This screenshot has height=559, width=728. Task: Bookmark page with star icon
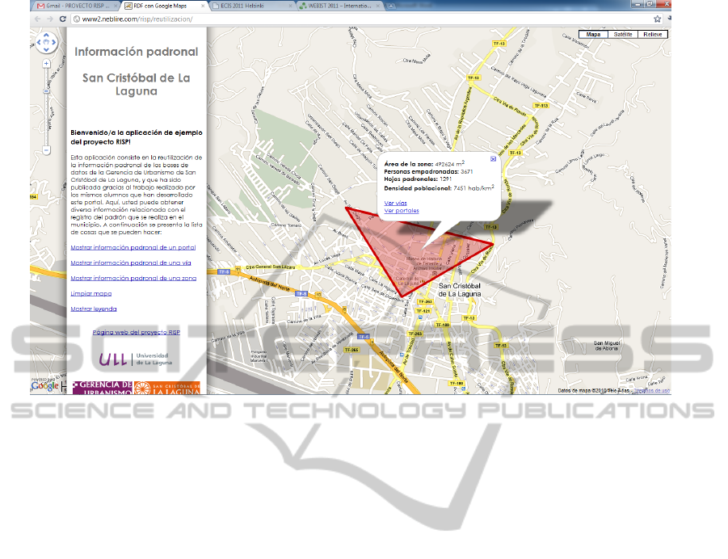click(658, 19)
